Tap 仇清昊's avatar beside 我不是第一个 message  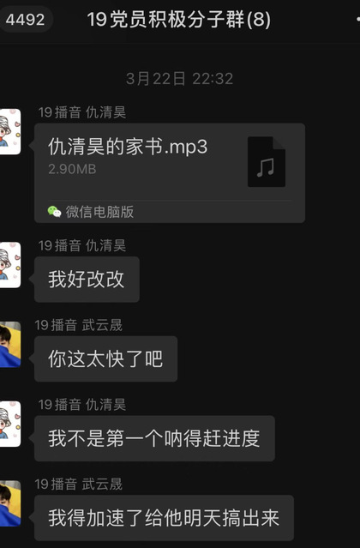[10, 424]
